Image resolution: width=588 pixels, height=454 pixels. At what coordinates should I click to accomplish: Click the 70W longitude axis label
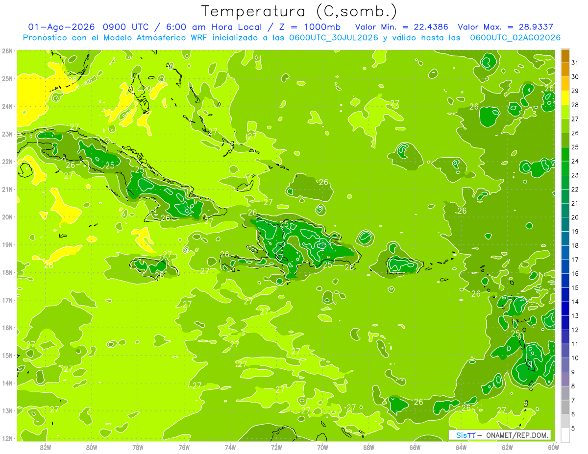pyautogui.click(x=322, y=447)
